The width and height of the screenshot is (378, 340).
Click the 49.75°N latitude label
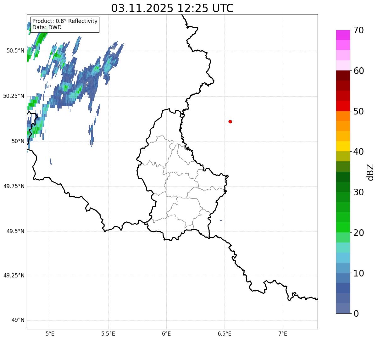tap(14, 186)
